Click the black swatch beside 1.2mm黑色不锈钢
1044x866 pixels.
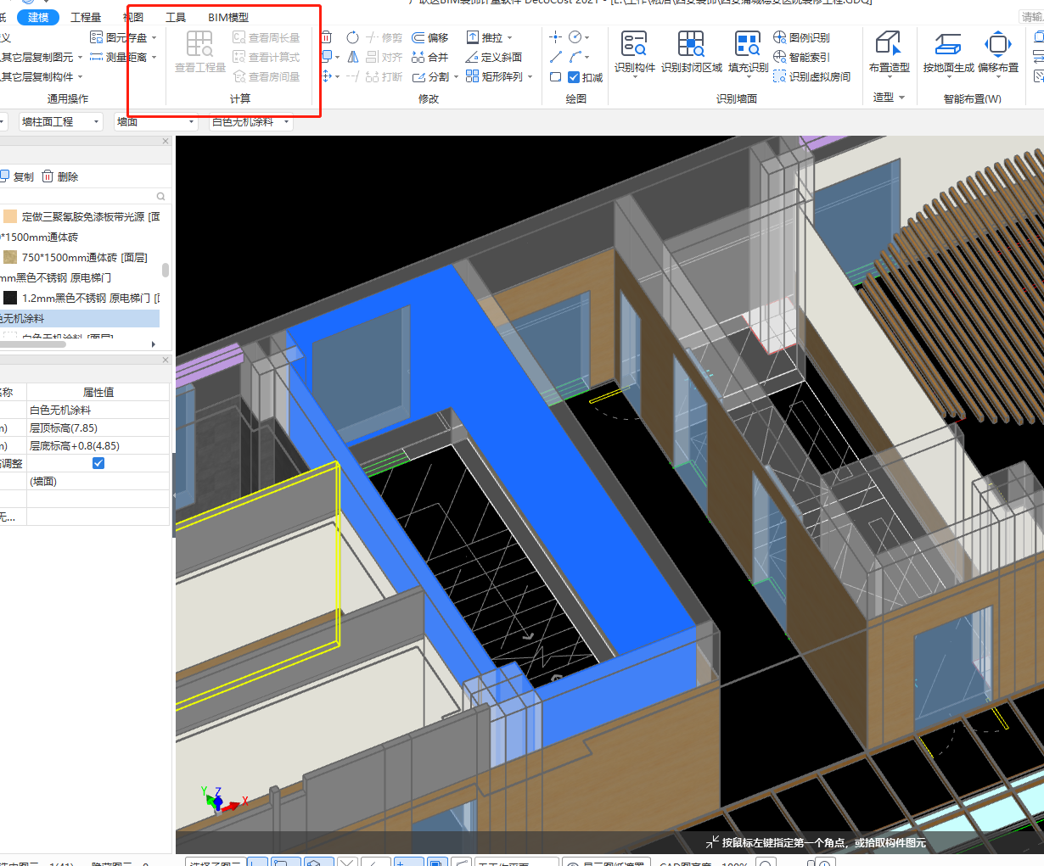[x=10, y=298]
